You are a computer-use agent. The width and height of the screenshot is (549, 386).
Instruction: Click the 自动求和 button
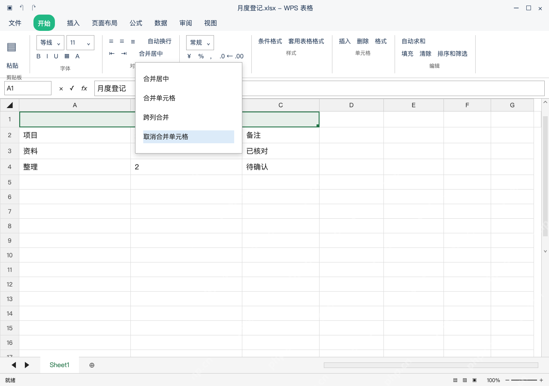tap(413, 41)
